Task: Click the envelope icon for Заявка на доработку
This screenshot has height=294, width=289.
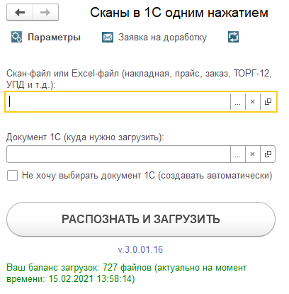Action: tap(108, 38)
